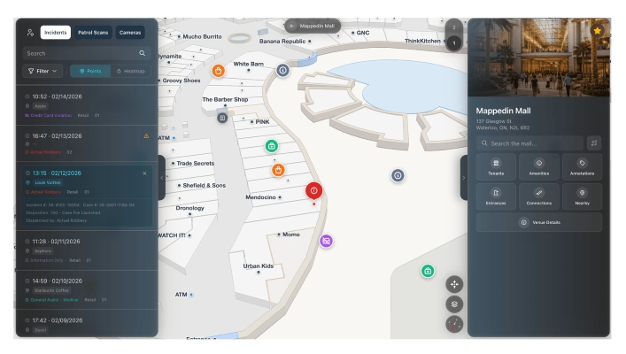Click gray marker below The Barber Shop
626x354 pixels.
click(222, 118)
